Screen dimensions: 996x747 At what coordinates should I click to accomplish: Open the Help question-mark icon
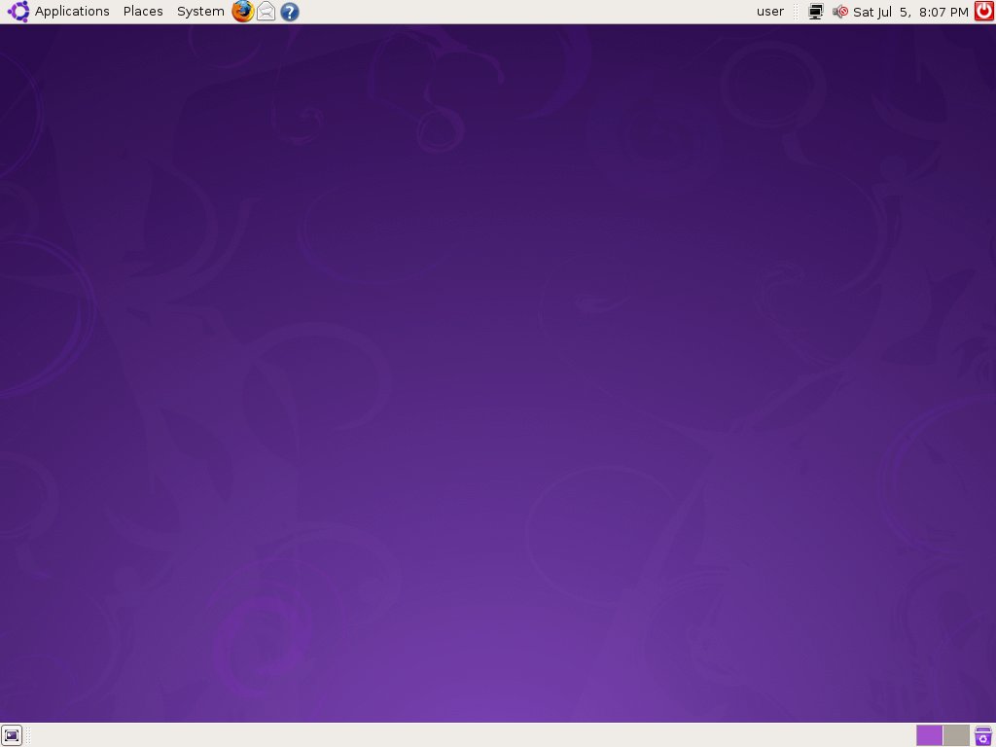pyautogui.click(x=290, y=12)
